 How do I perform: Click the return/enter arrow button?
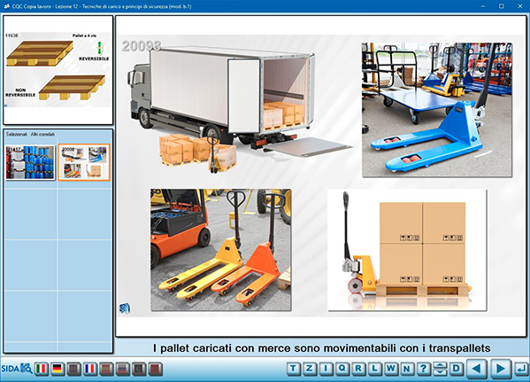coord(521,369)
